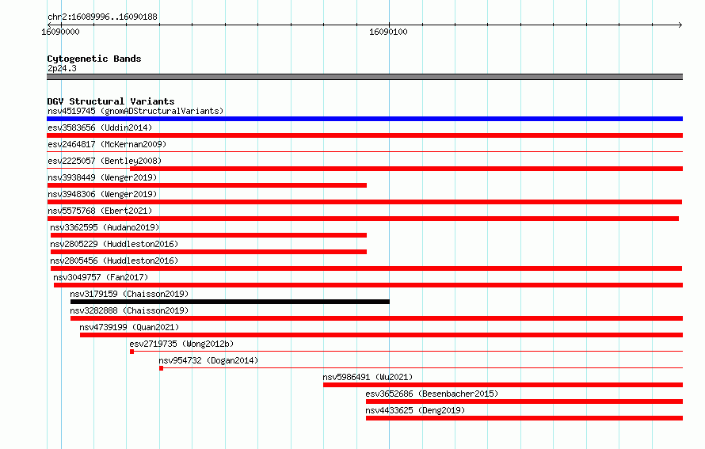Open the esv2464817 (McKernan2009) variant label
The width and height of the screenshot is (705, 449).
107,144
